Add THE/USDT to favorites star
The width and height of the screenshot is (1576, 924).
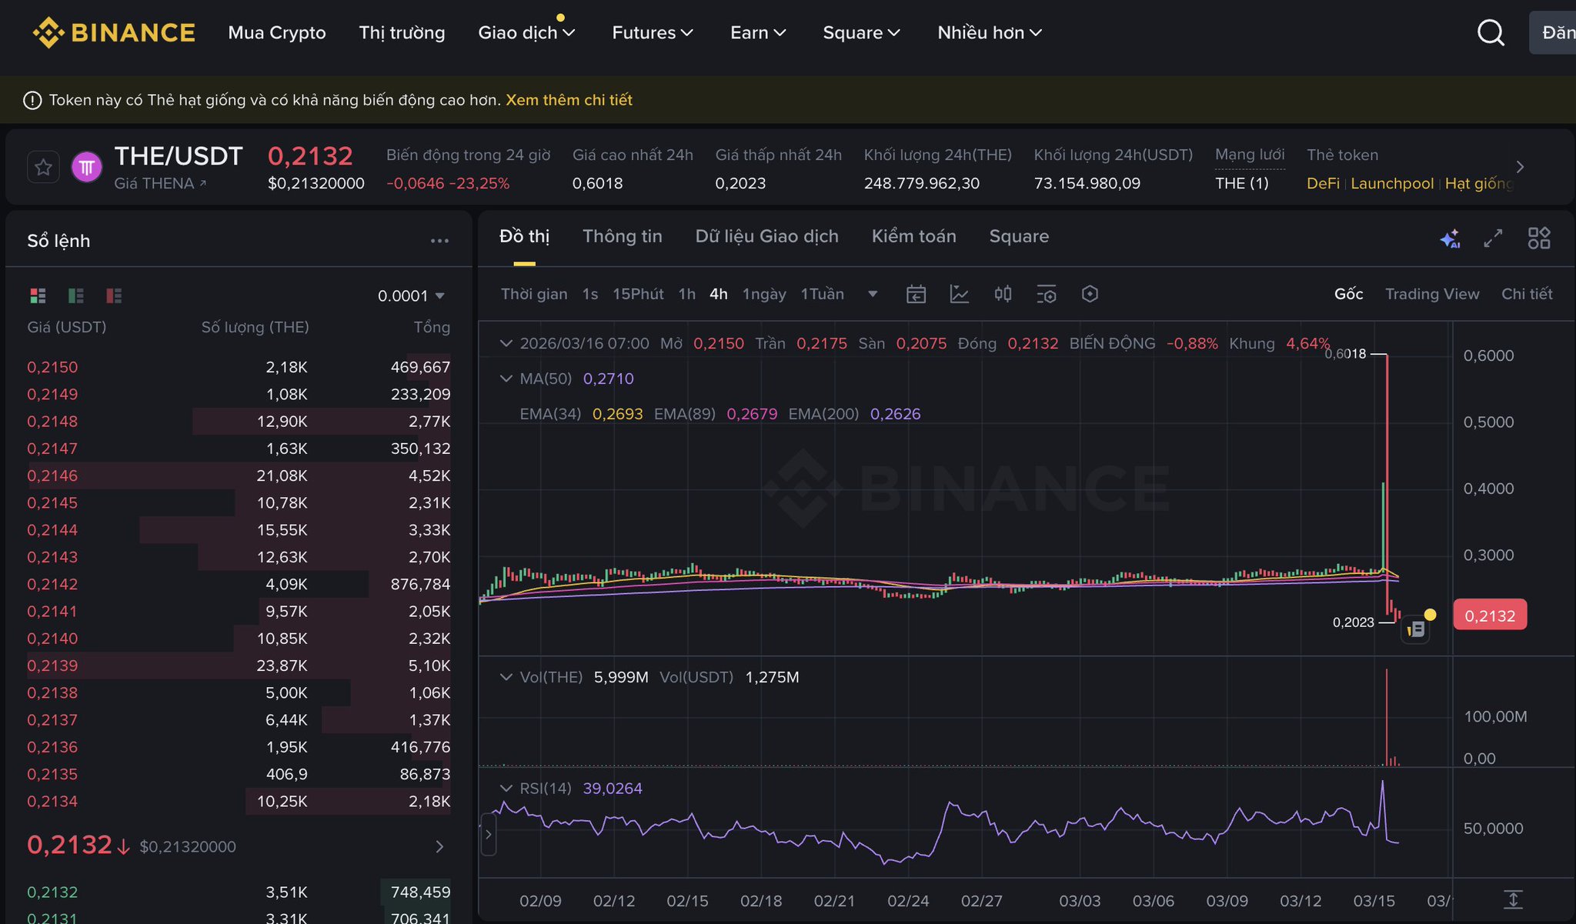(x=43, y=167)
